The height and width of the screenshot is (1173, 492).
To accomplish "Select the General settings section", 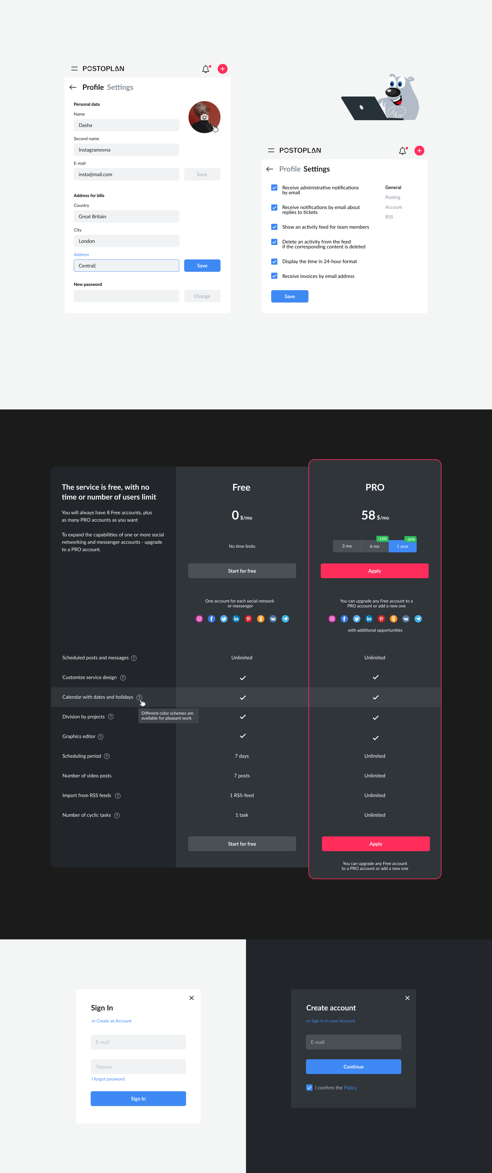I will click(393, 188).
